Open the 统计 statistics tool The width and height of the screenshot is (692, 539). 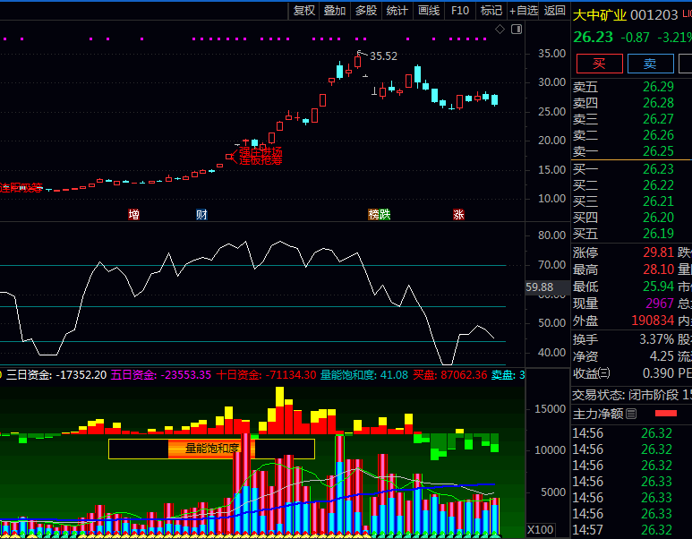coord(397,11)
